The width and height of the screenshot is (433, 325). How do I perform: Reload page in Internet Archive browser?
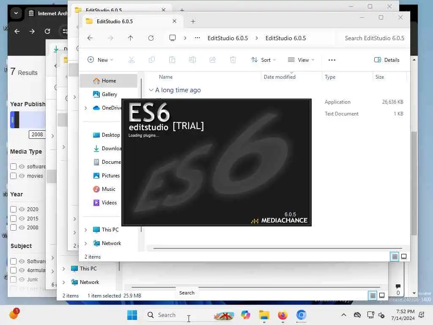pos(47,31)
